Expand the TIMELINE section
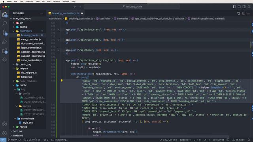Viewport: 253px width, 142px height. [x=18, y=136]
